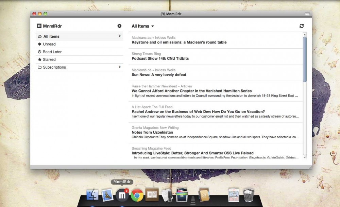This screenshot has height=207, width=340.
Task: Refresh feeds with the sync icon
Action: [x=301, y=26]
